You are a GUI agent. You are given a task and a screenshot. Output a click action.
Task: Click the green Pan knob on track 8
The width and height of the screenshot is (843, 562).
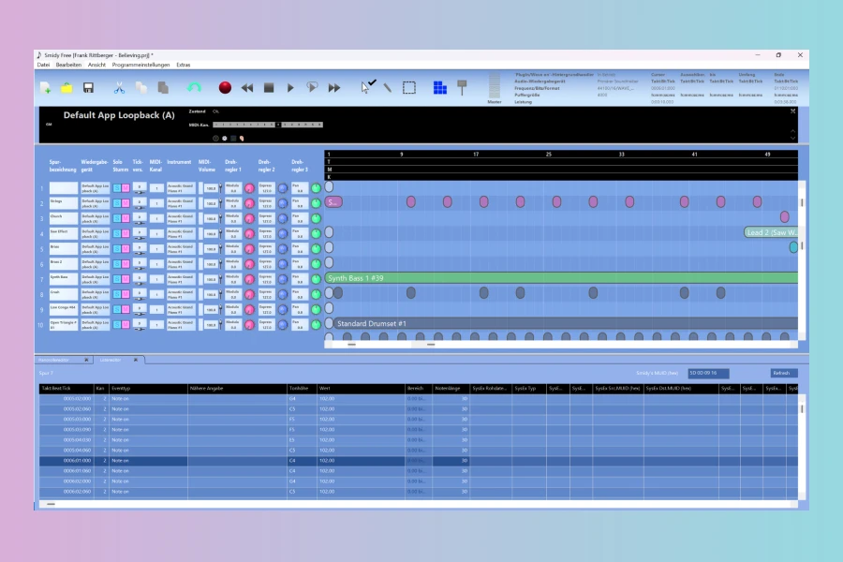click(317, 294)
